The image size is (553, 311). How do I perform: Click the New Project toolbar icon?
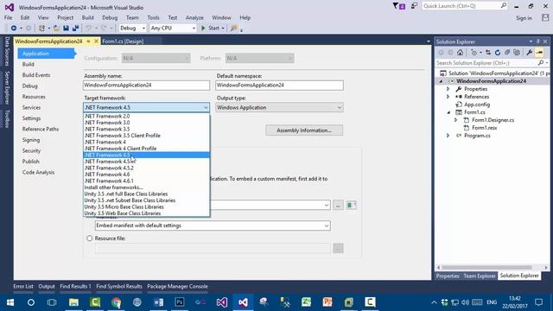(x=41, y=28)
